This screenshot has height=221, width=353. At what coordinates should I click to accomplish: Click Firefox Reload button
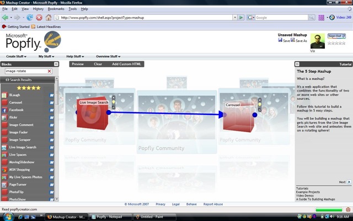pos(30,17)
